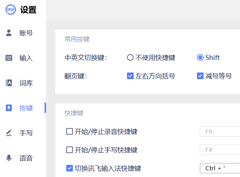The width and height of the screenshot is (240, 177).
Task: Select 不使用快捷键 radio option
Action: click(130, 57)
